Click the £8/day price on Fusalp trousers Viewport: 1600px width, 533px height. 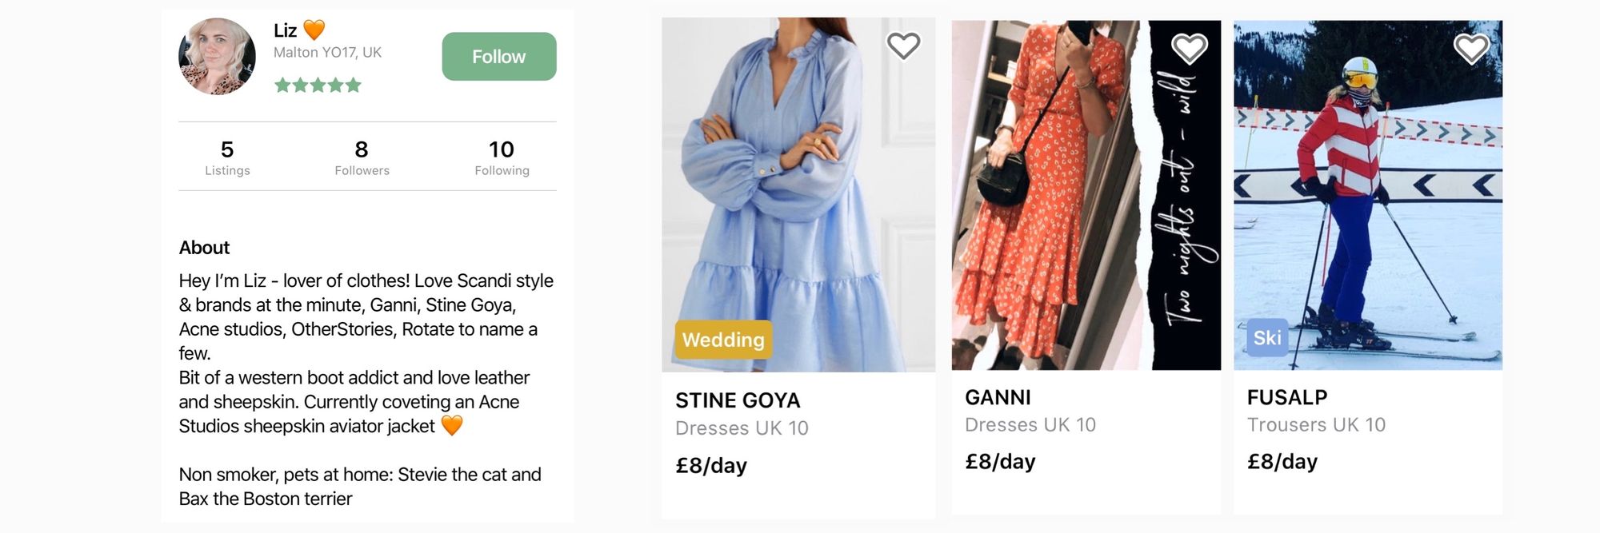click(1282, 461)
